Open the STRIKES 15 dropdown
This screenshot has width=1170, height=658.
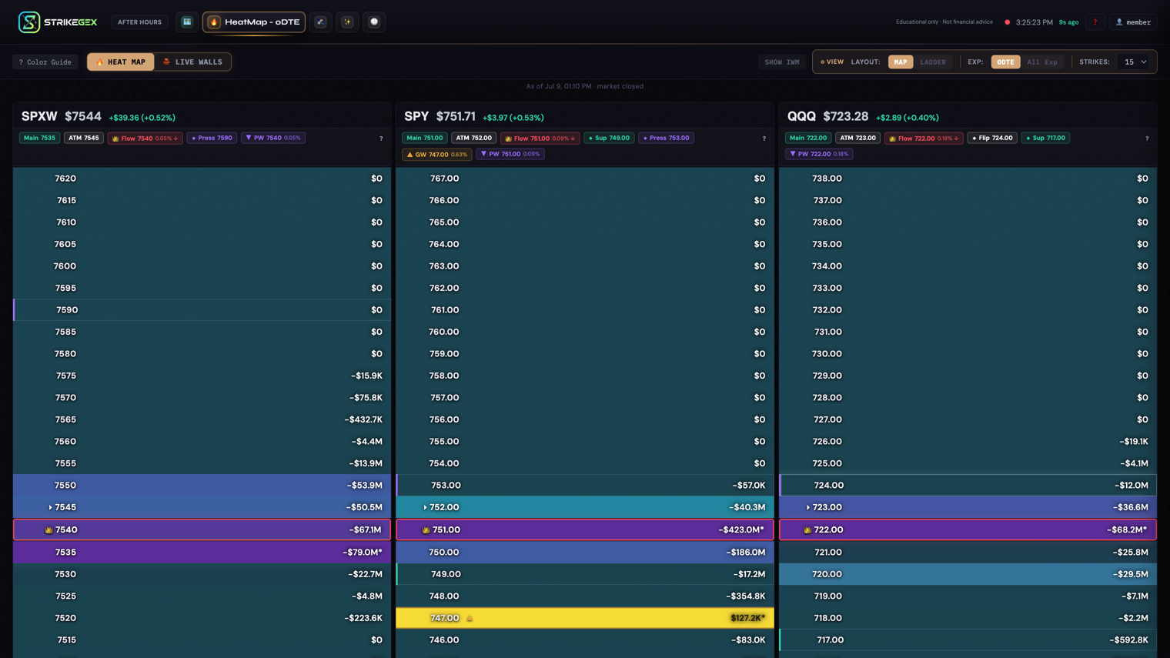tap(1135, 62)
